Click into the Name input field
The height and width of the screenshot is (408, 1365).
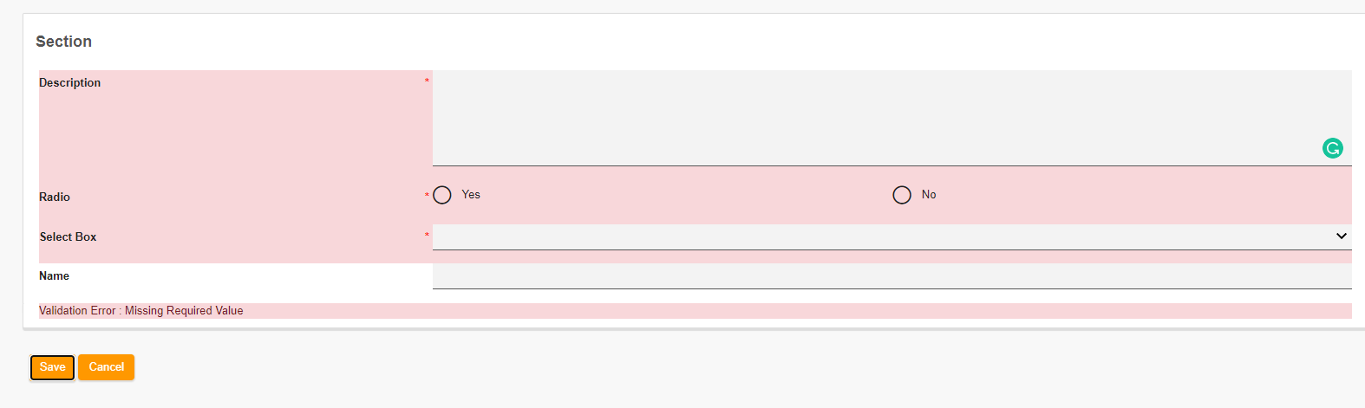coord(891,276)
